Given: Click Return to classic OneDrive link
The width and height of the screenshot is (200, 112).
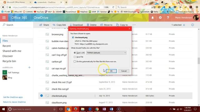Looking at the screenshot, I should pos(14,102).
